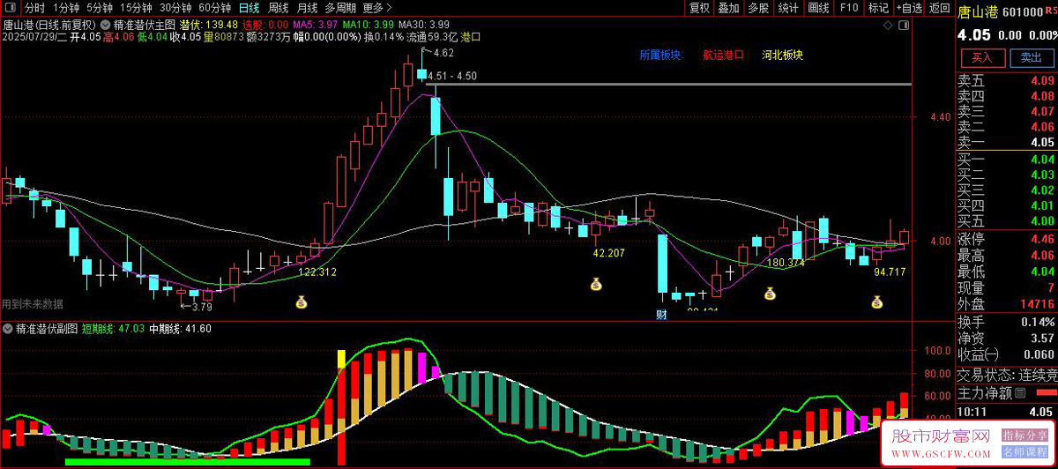Click the 唐山港 stock name in quote panel

tap(979, 12)
